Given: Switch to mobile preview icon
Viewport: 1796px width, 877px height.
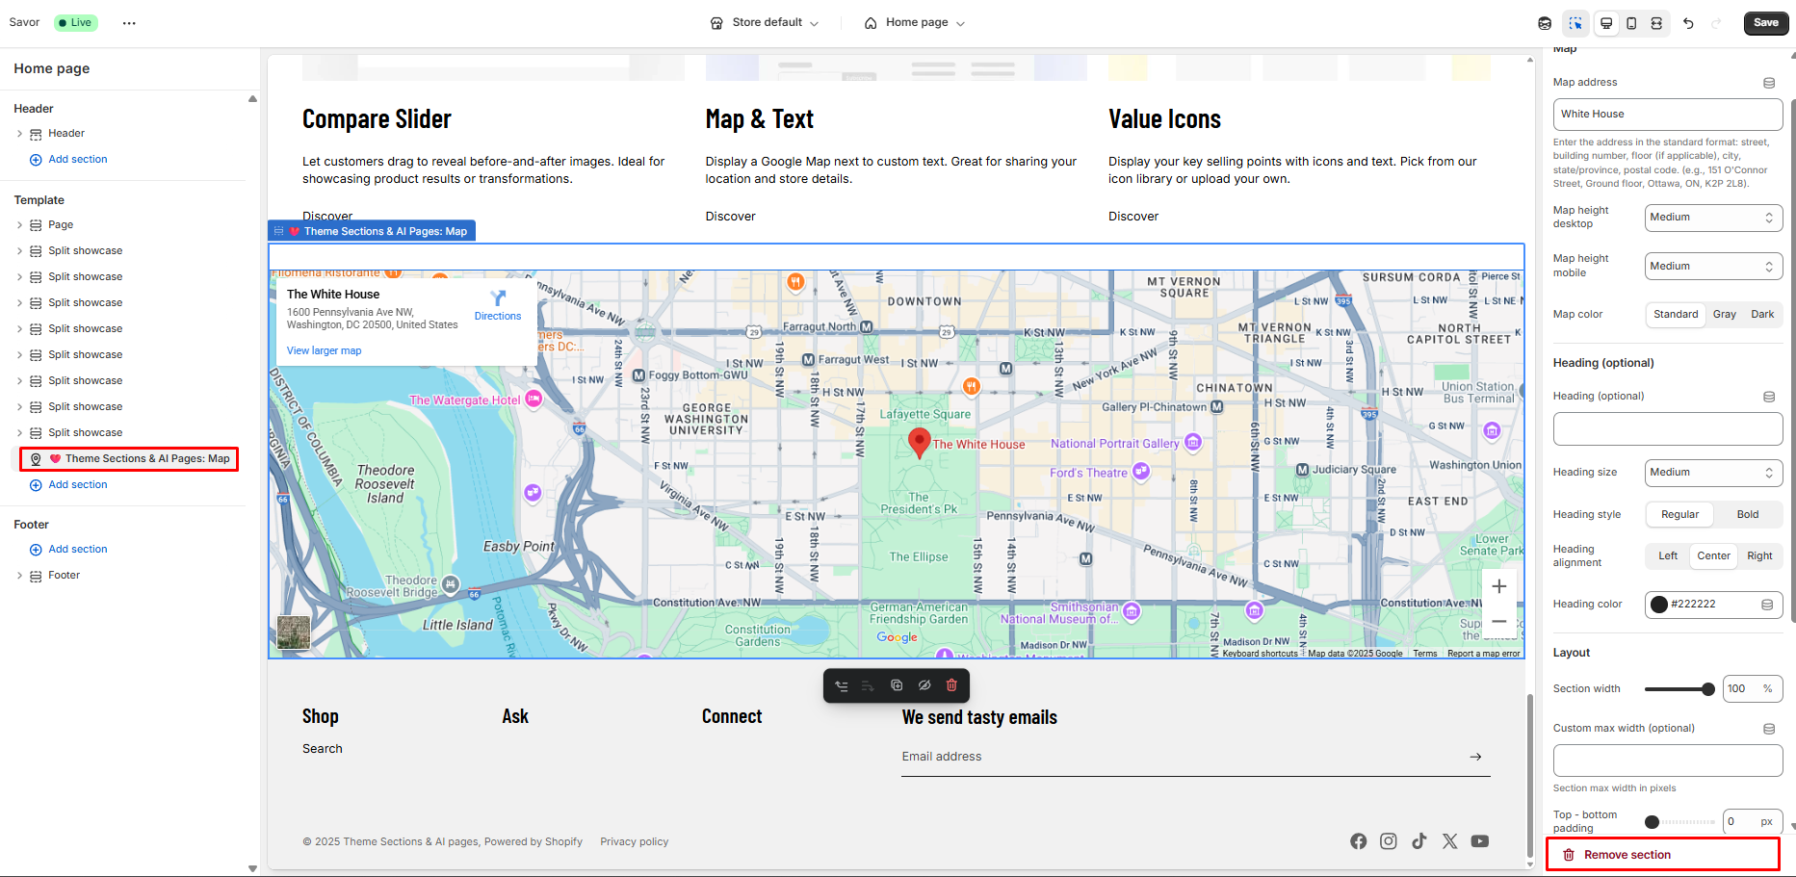Looking at the screenshot, I should point(1631,23).
